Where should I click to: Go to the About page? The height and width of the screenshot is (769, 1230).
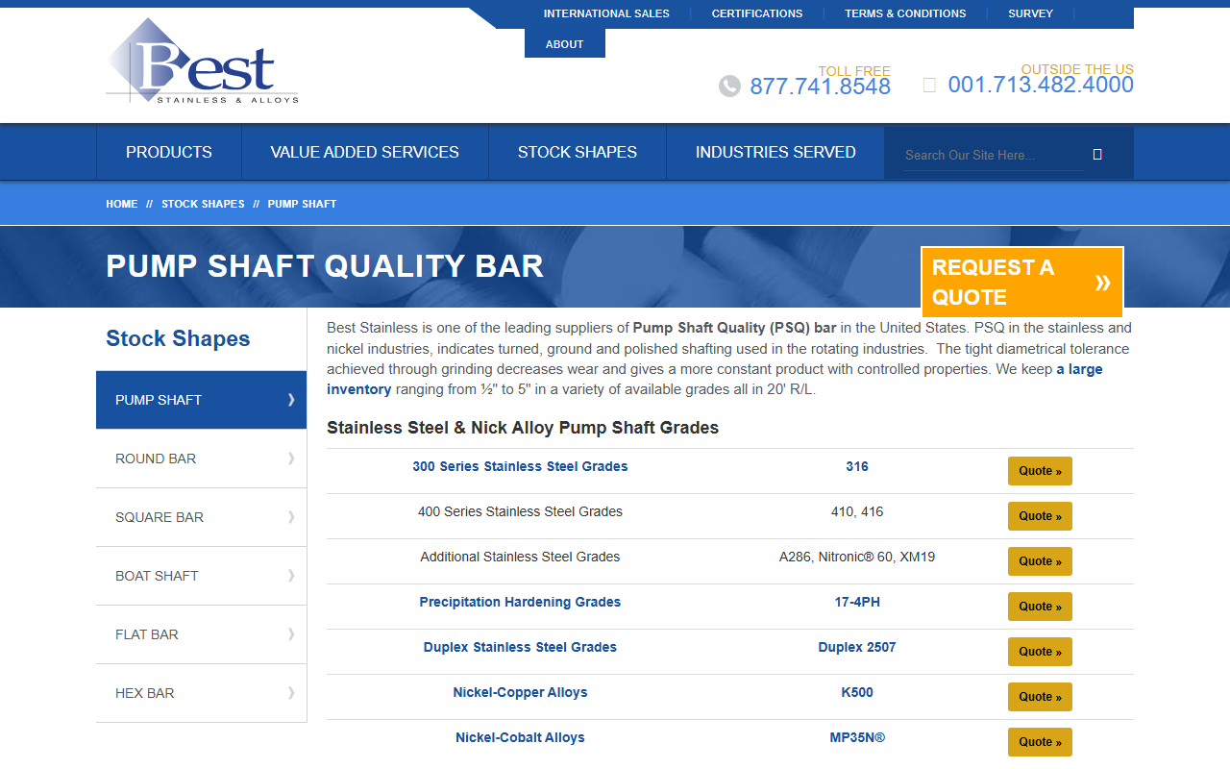click(565, 44)
